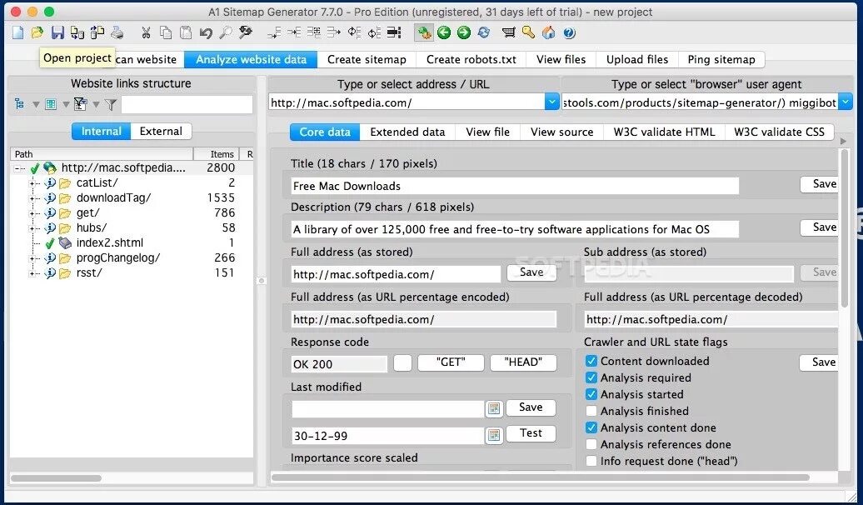Click the funnel-with-list filter options icon

80,103
